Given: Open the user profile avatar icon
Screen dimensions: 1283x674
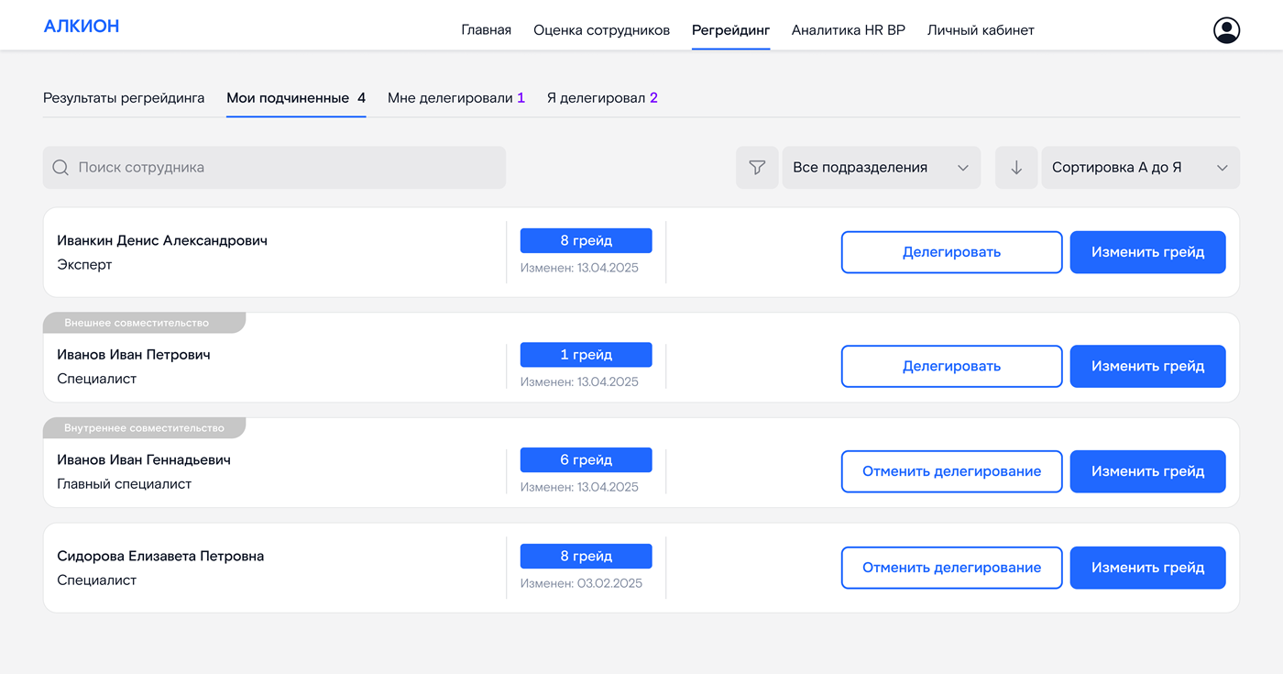Looking at the screenshot, I should coord(1226,29).
